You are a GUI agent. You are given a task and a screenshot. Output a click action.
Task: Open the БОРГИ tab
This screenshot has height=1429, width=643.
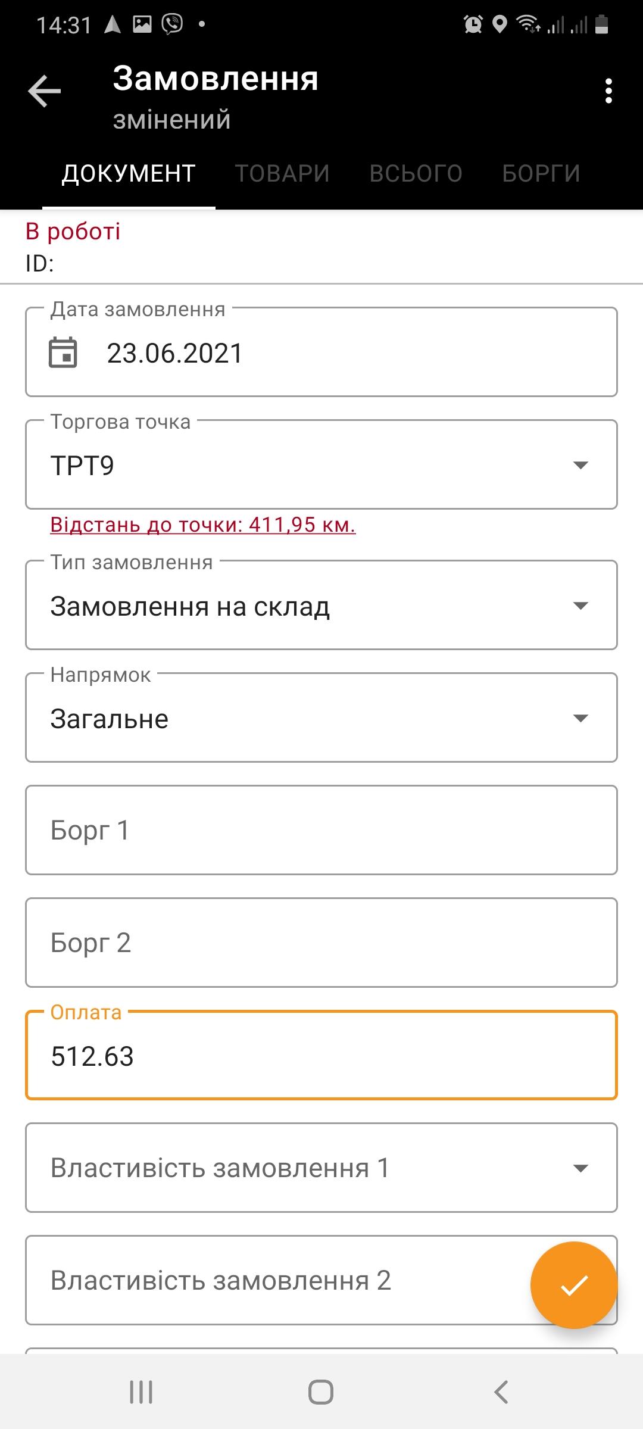click(x=541, y=174)
